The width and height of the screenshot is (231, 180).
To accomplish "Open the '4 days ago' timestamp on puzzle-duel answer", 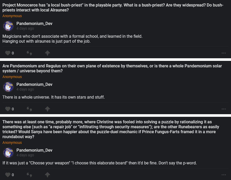I will click(x=25, y=155).
